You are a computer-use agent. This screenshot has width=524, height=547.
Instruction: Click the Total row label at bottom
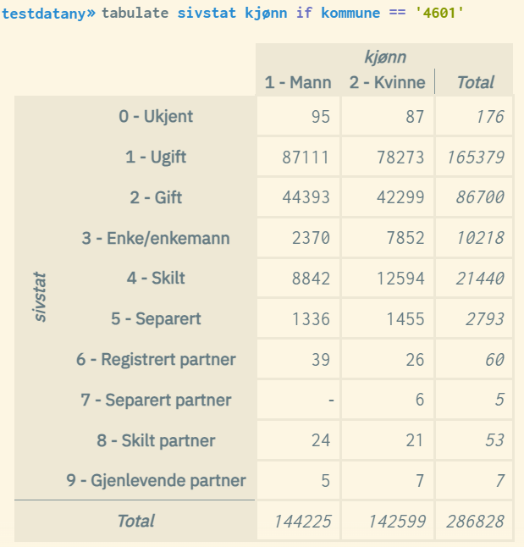point(135,521)
